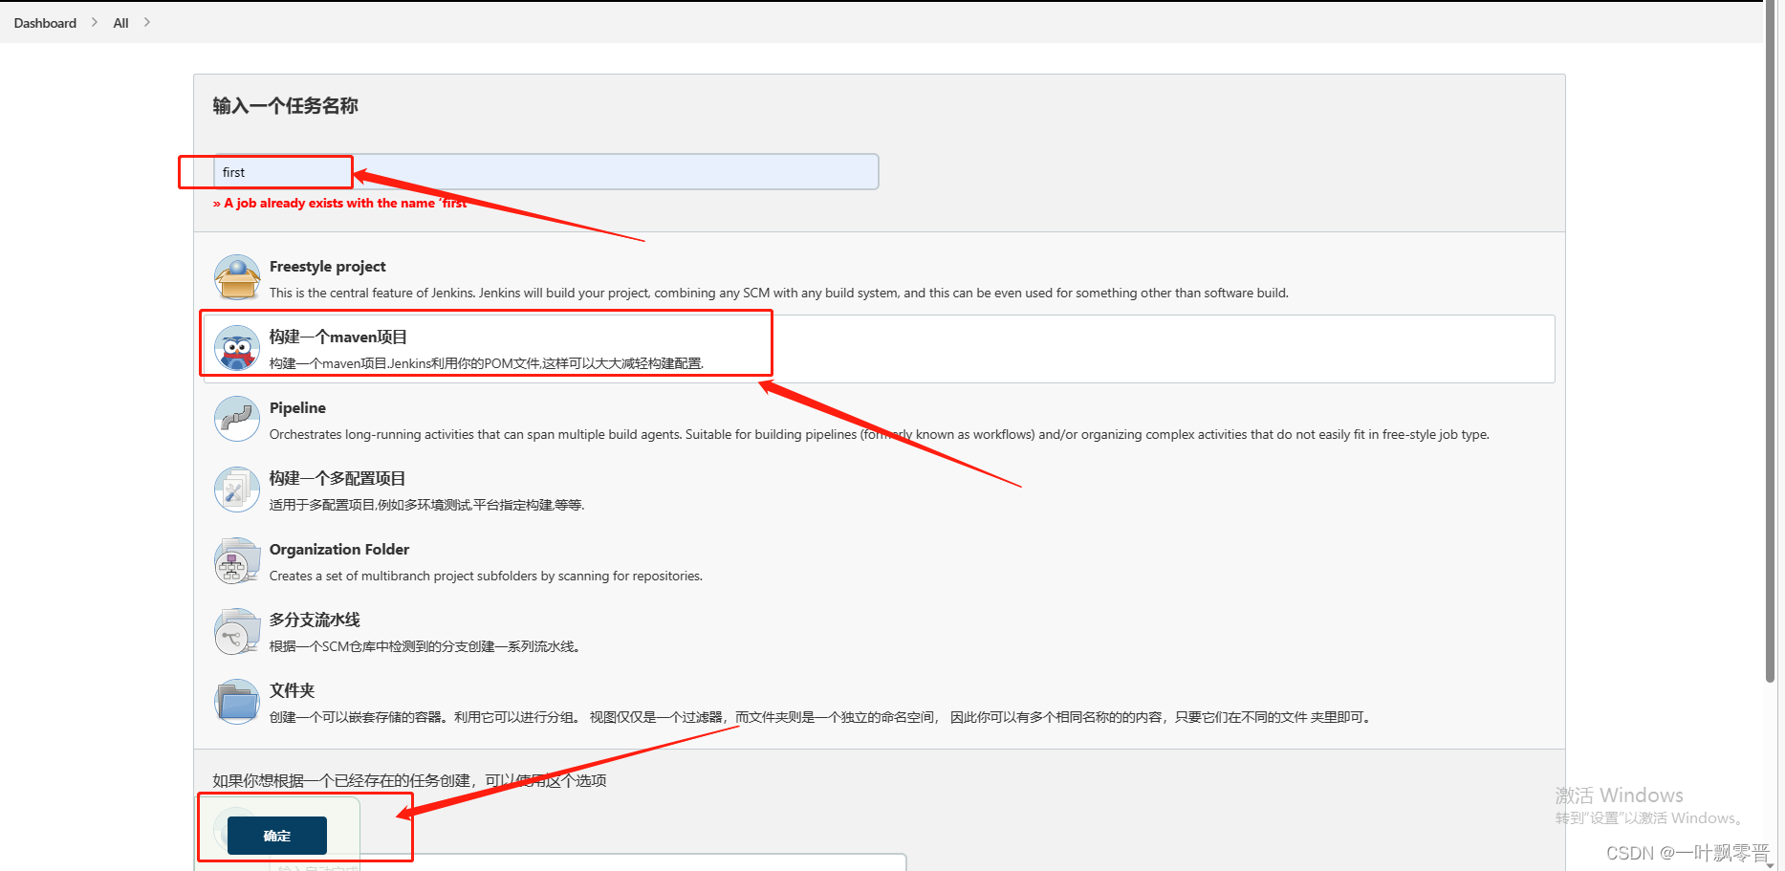Image resolution: width=1785 pixels, height=871 pixels.
Task: Click the 确定 confirm button
Action: click(x=277, y=836)
